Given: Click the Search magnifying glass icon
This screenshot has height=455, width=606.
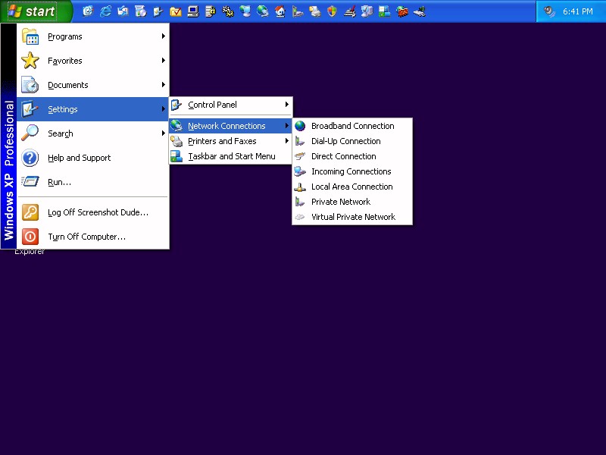Looking at the screenshot, I should (x=30, y=133).
